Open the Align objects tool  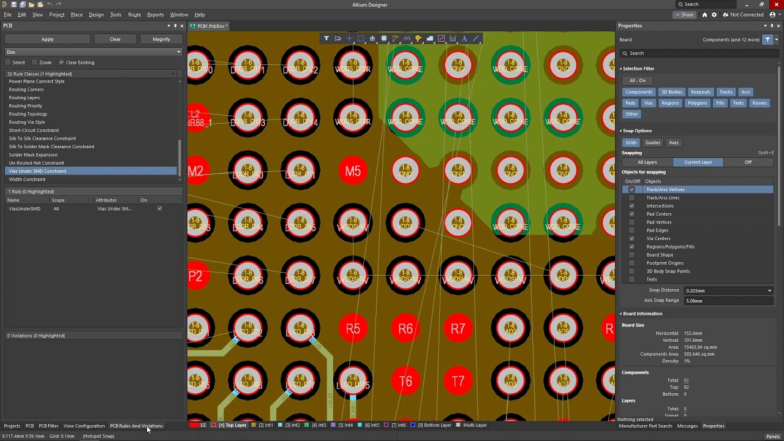click(x=372, y=39)
